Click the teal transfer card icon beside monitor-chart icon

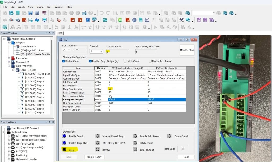pos(105,20)
